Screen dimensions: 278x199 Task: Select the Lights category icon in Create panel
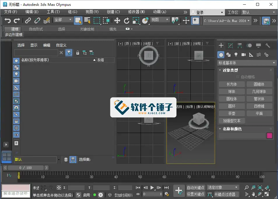pyautogui.click(x=236, y=54)
